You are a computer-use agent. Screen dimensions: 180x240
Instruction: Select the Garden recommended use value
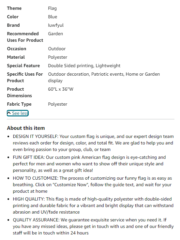[55, 34]
